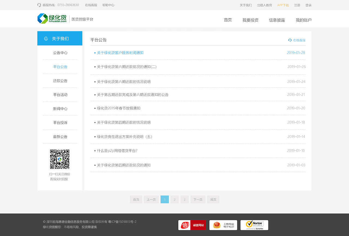Image resolution: width=349 pixels, height=236 pixels.
Task: Click the Norton Secured seal
Action: point(254,225)
